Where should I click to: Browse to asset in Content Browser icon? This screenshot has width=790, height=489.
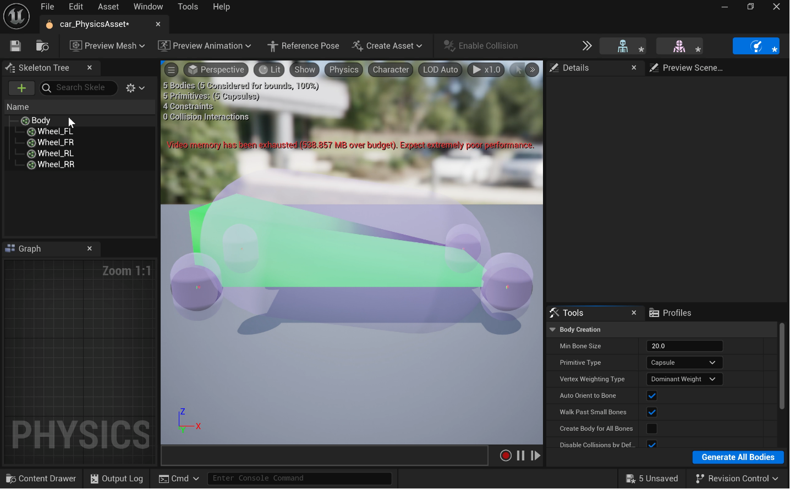point(42,46)
